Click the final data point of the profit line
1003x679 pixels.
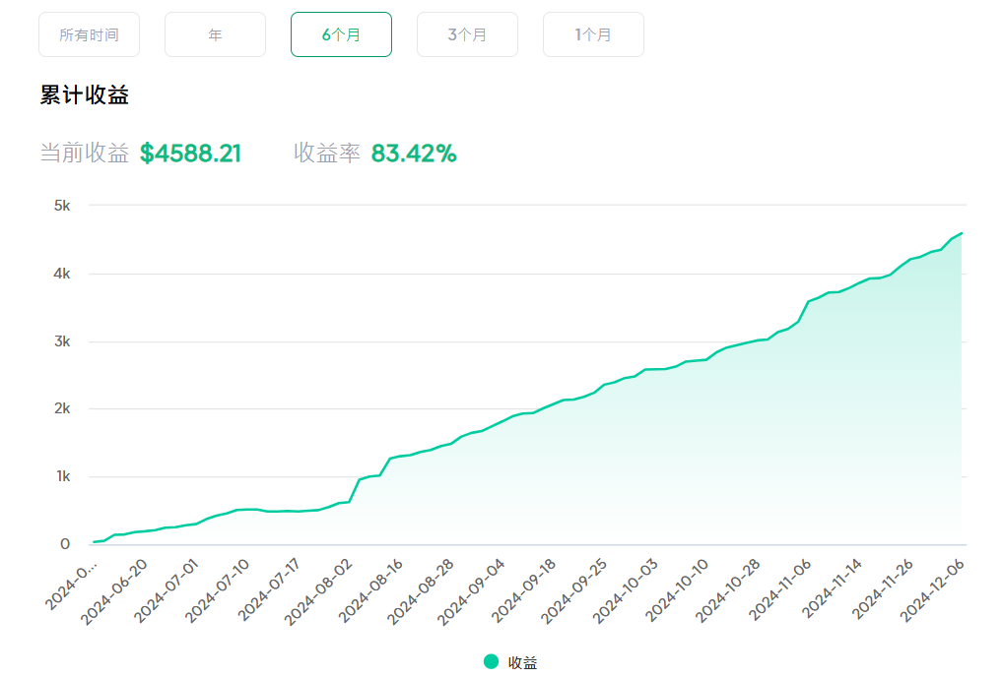962,234
